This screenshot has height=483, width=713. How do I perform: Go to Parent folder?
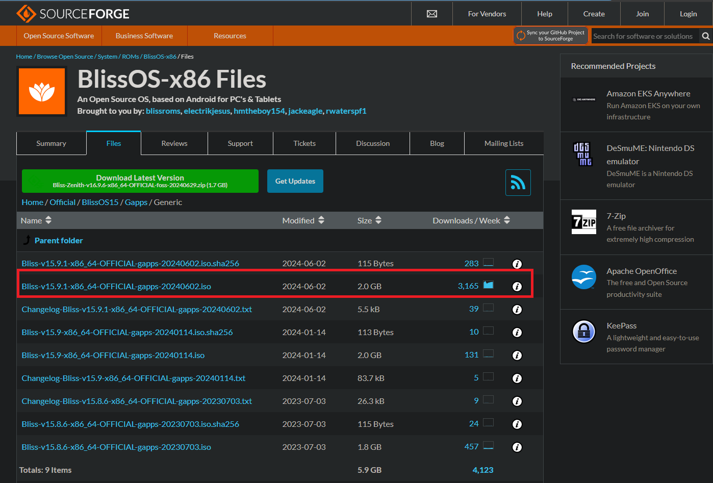click(x=58, y=240)
